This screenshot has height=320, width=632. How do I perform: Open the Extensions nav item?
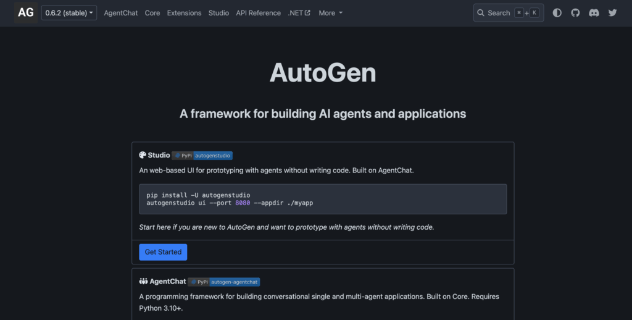[x=184, y=13]
